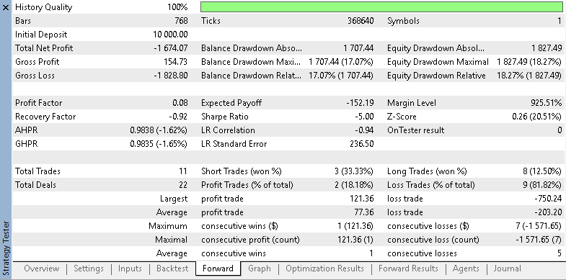Close the Strategy Tester panel
This screenshot has height=280, width=566.
click(x=6, y=7)
